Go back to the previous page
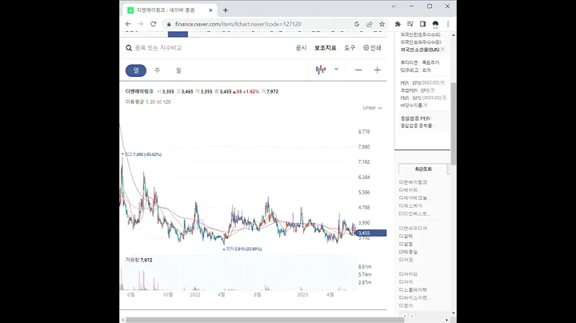This screenshot has width=576, height=323. coord(128,24)
